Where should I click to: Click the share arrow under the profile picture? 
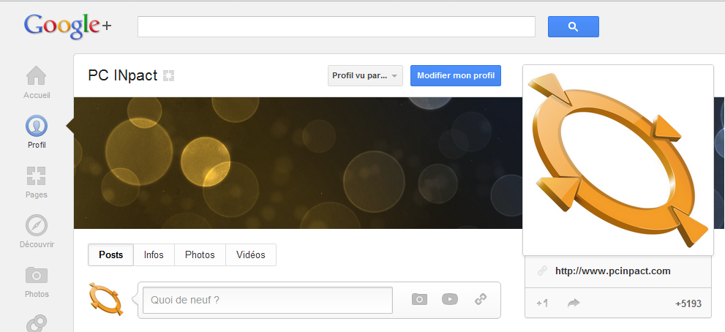[x=574, y=303]
